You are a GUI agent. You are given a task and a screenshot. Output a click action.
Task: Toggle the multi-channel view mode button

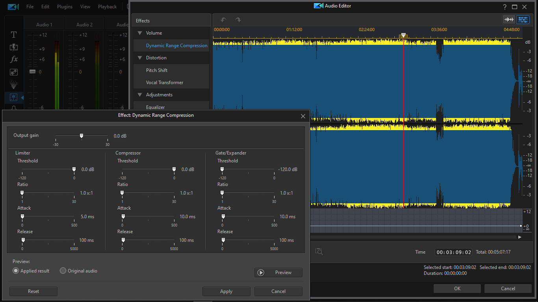coord(523,20)
